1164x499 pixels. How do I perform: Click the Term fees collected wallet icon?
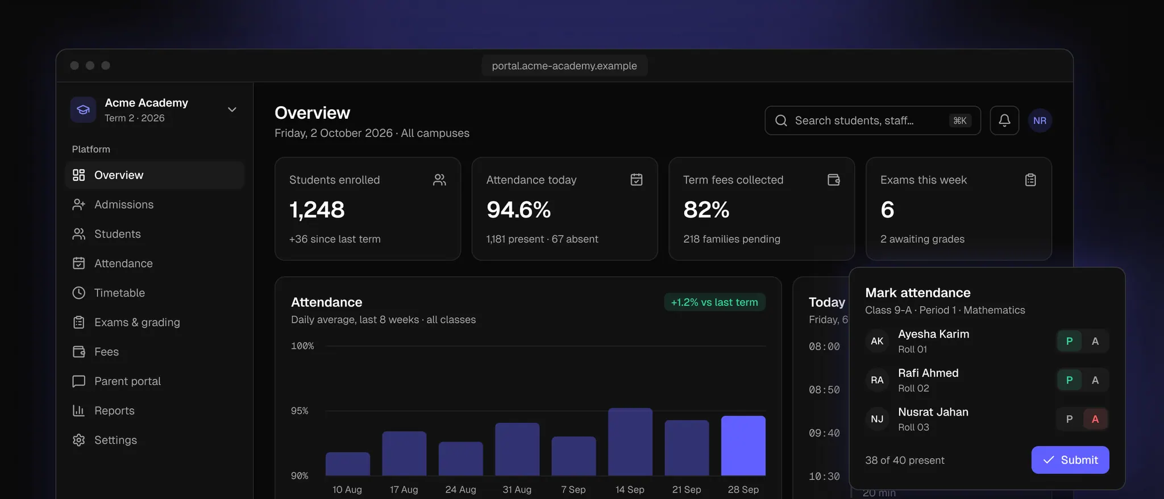[834, 180]
